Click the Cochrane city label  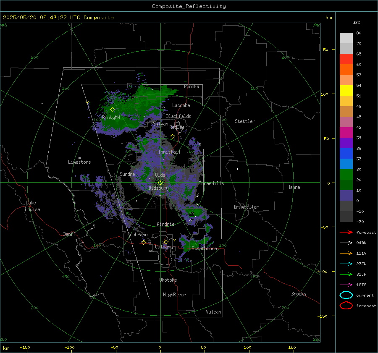pos(137,235)
